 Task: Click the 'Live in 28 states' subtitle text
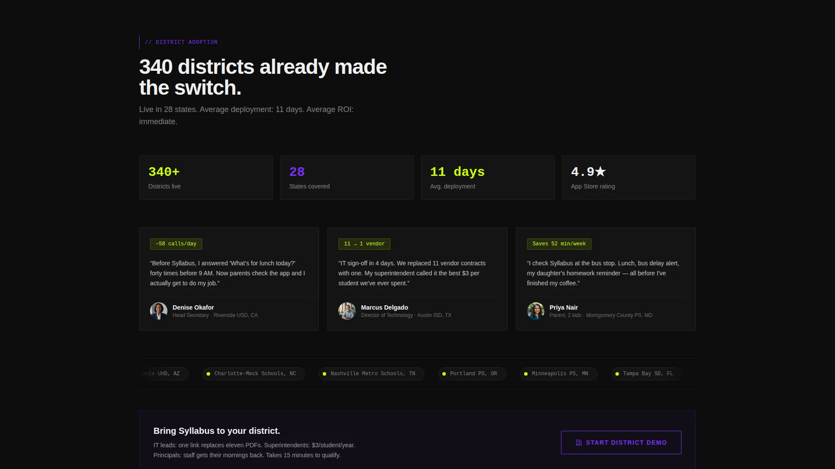point(246,116)
